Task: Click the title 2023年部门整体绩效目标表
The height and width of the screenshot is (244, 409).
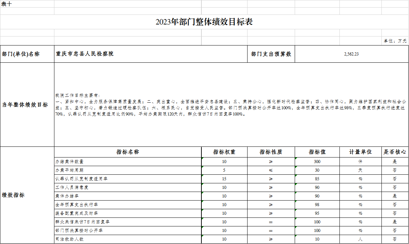Action: (204, 22)
